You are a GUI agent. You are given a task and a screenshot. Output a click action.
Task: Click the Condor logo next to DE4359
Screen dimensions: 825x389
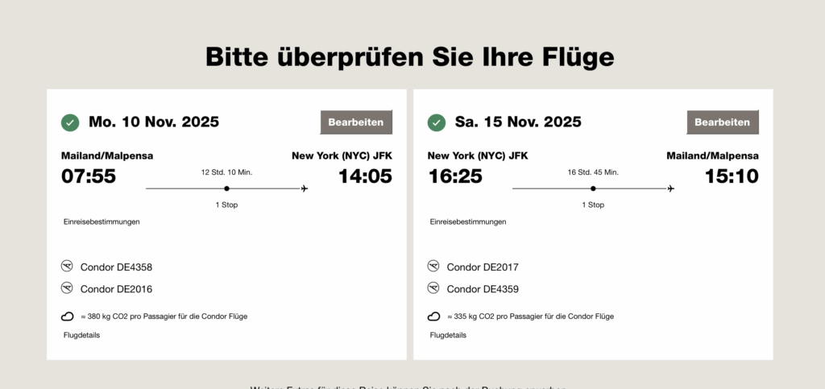point(433,288)
